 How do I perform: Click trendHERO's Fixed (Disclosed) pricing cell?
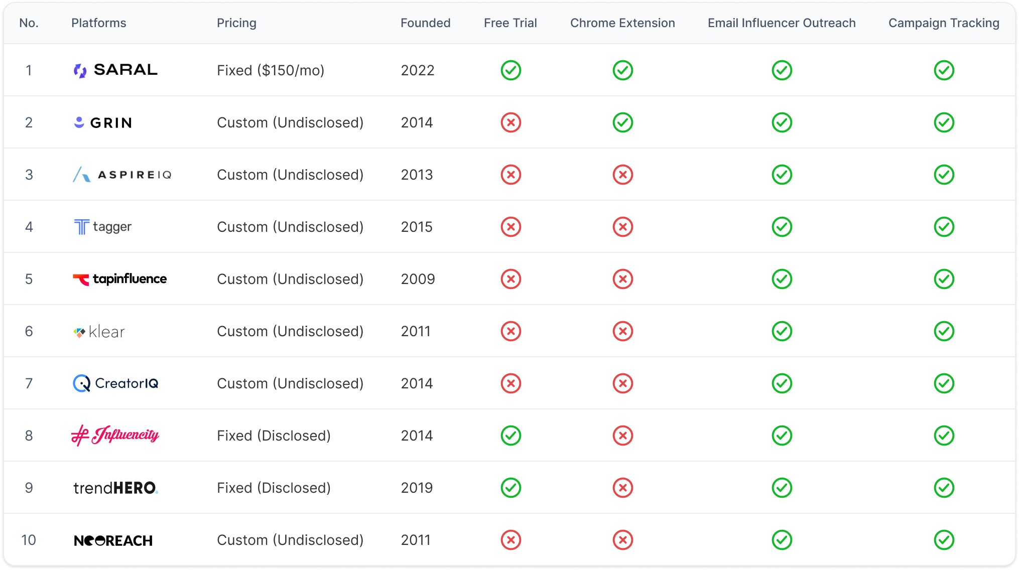pos(274,488)
